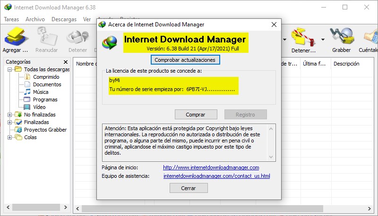This screenshot has width=378, height=216.
Task: Open the Descargas menu
Action: (x=64, y=19)
